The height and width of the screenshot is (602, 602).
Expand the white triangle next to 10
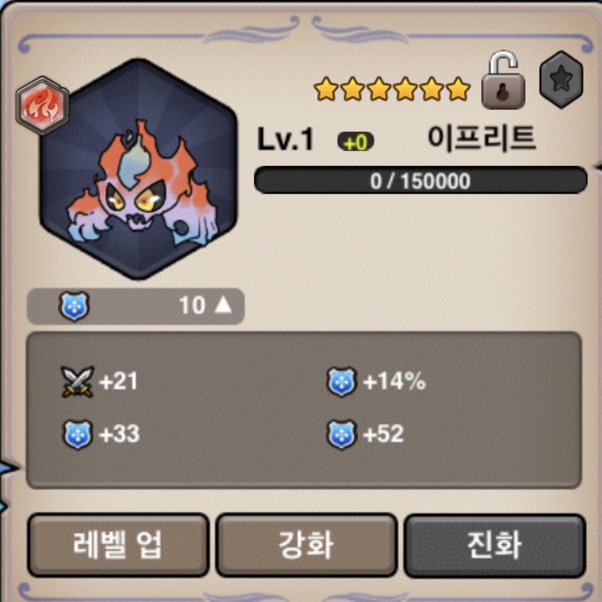click(x=223, y=305)
